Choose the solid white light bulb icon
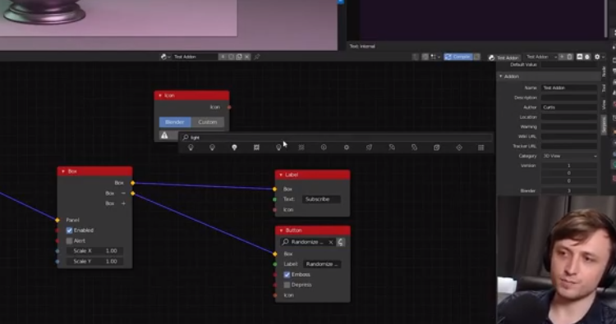Image resolution: width=616 pixels, height=324 pixels. coord(234,148)
